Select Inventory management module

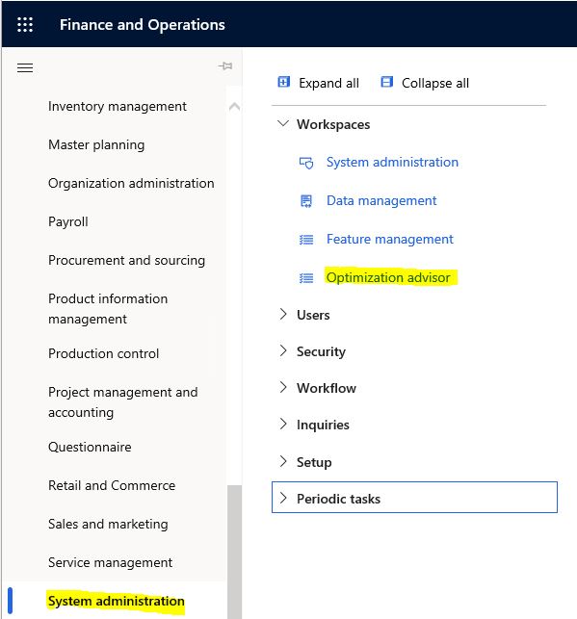point(118,106)
